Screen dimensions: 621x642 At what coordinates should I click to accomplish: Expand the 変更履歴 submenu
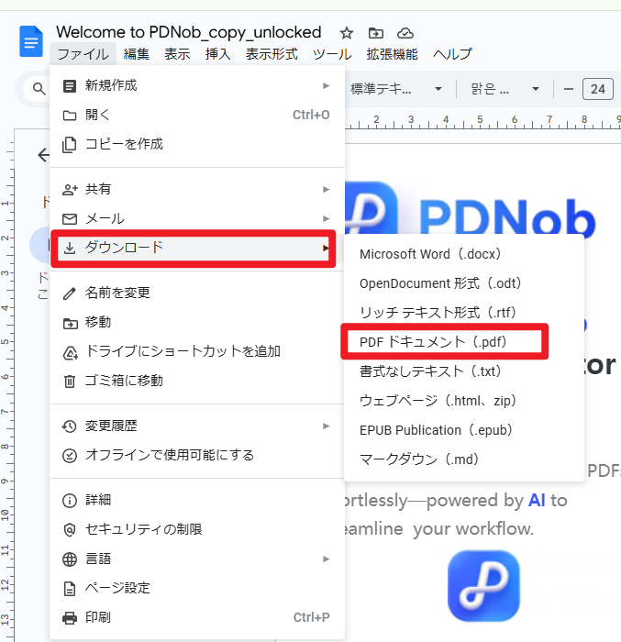(x=197, y=426)
